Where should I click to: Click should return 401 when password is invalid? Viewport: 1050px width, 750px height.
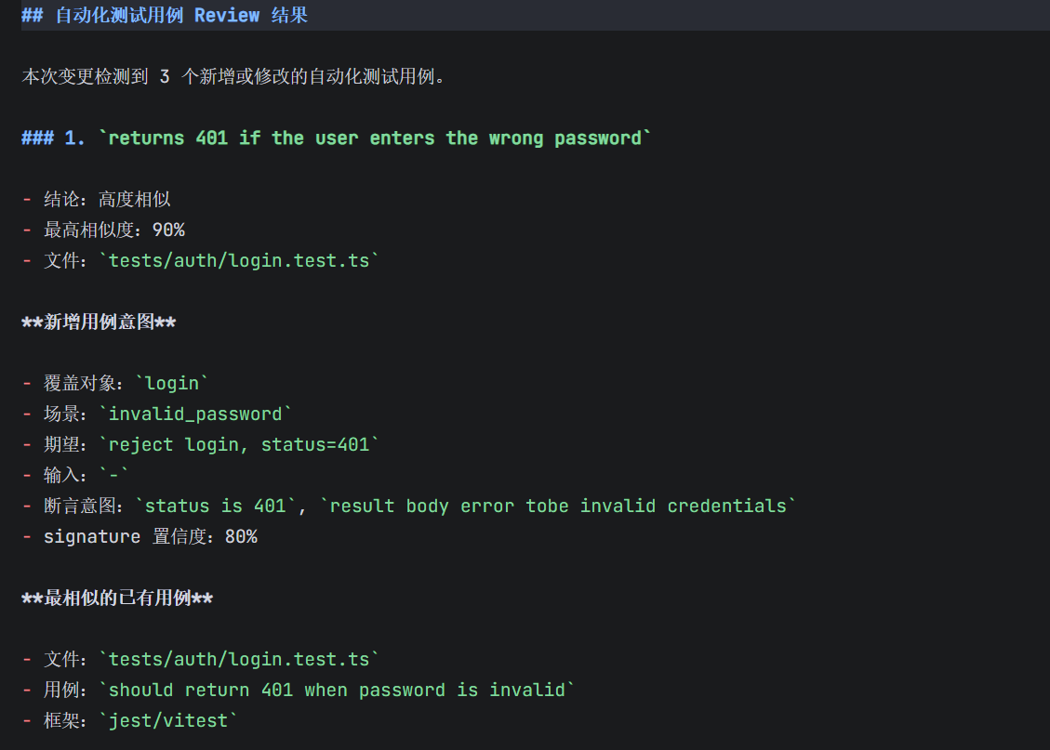coord(337,690)
